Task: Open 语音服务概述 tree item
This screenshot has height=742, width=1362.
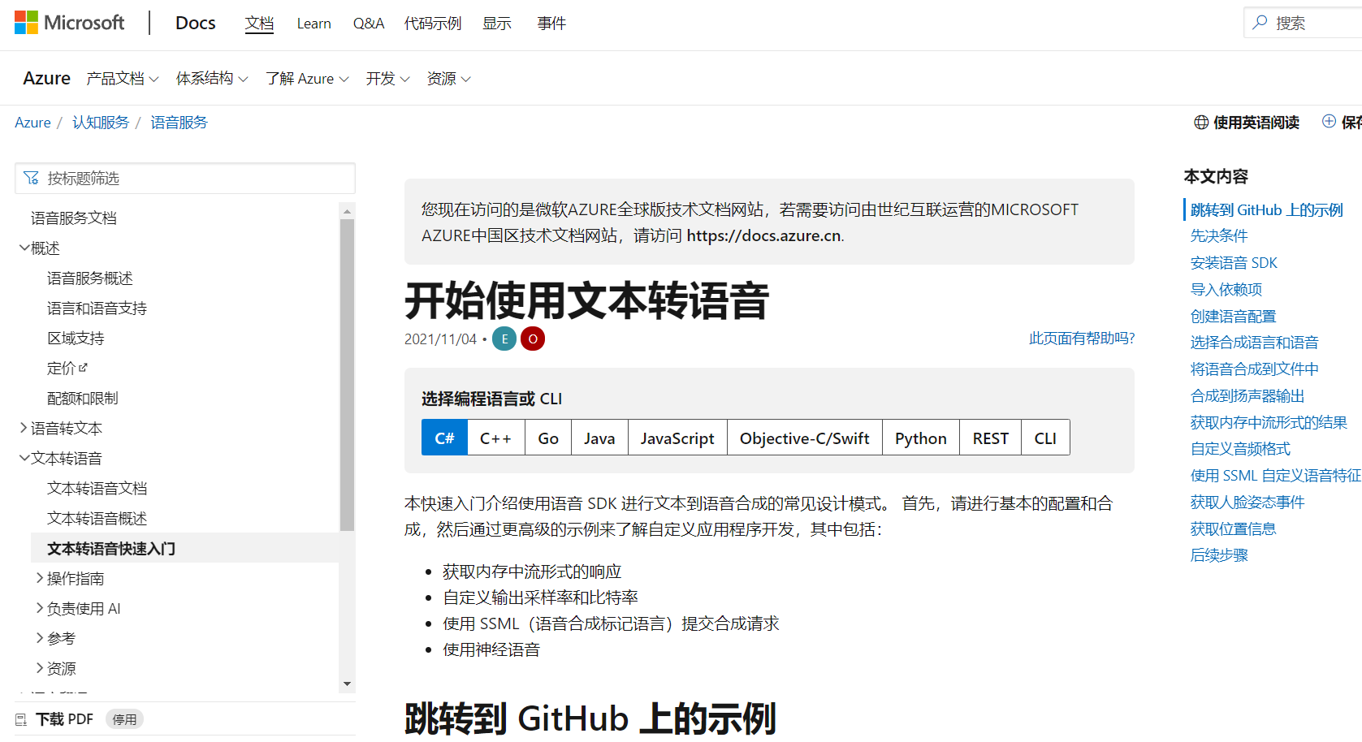Action: click(90, 278)
